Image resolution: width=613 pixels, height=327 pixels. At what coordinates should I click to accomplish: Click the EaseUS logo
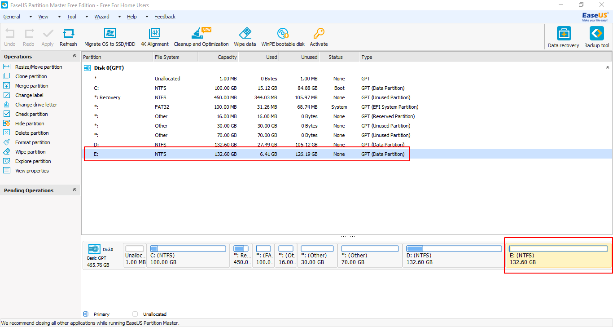(x=595, y=17)
